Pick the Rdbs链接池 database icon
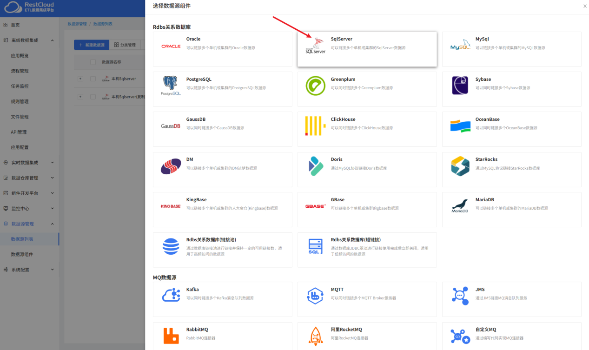Image resolution: width=589 pixels, height=350 pixels. [x=171, y=246]
